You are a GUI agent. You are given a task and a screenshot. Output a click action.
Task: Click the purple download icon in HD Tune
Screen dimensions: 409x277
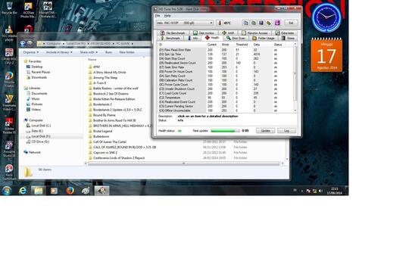coord(277,23)
